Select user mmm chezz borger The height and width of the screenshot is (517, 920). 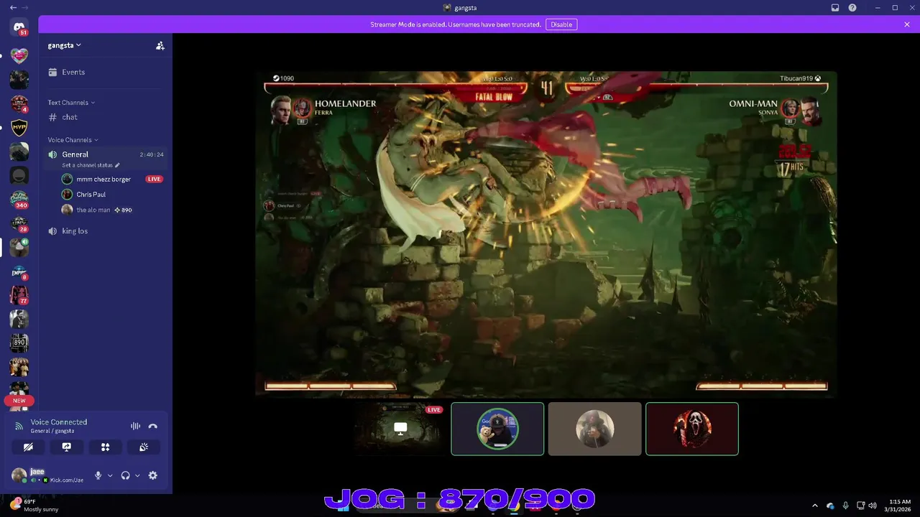[x=103, y=179]
